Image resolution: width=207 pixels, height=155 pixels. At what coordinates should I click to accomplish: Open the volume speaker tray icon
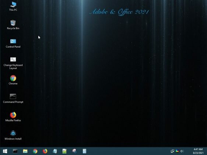point(182,151)
